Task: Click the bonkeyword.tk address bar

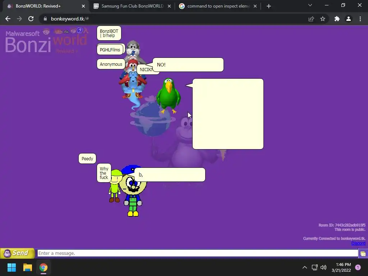Action: (174, 19)
